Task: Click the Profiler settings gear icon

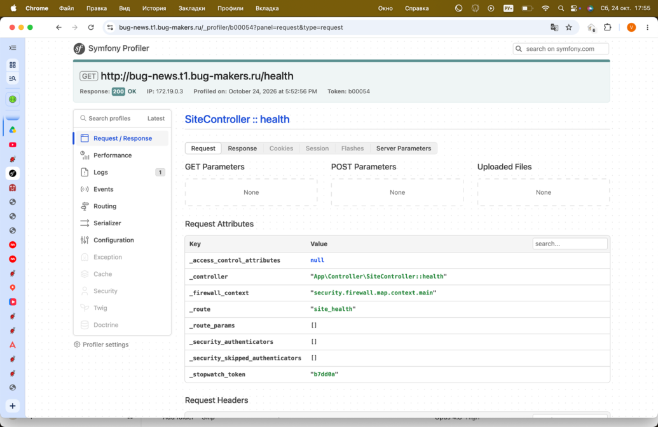Action: coord(77,345)
